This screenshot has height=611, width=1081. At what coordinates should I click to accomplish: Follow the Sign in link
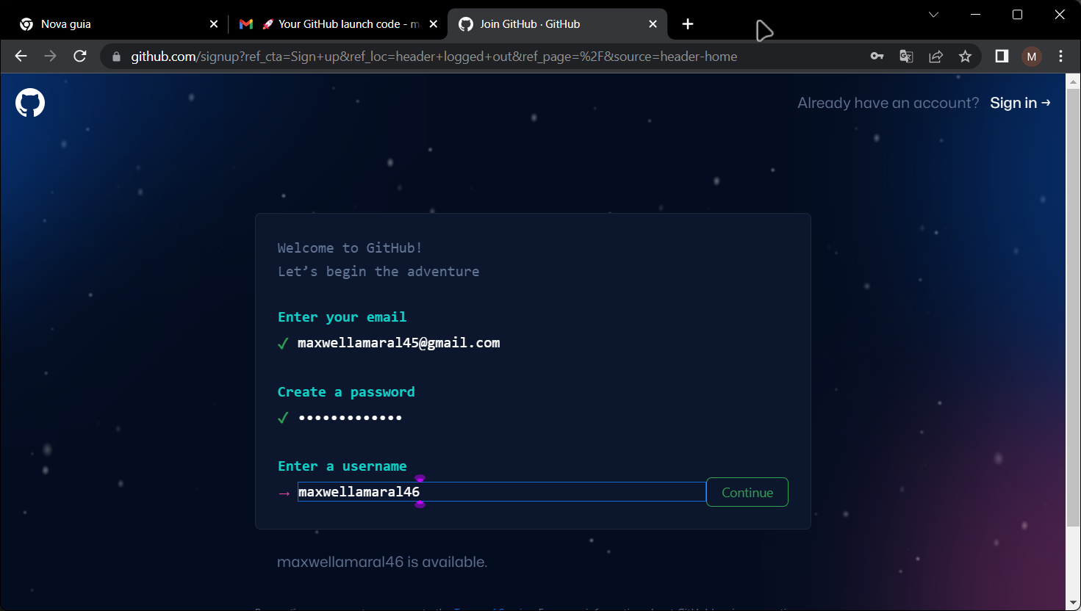(1020, 103)
